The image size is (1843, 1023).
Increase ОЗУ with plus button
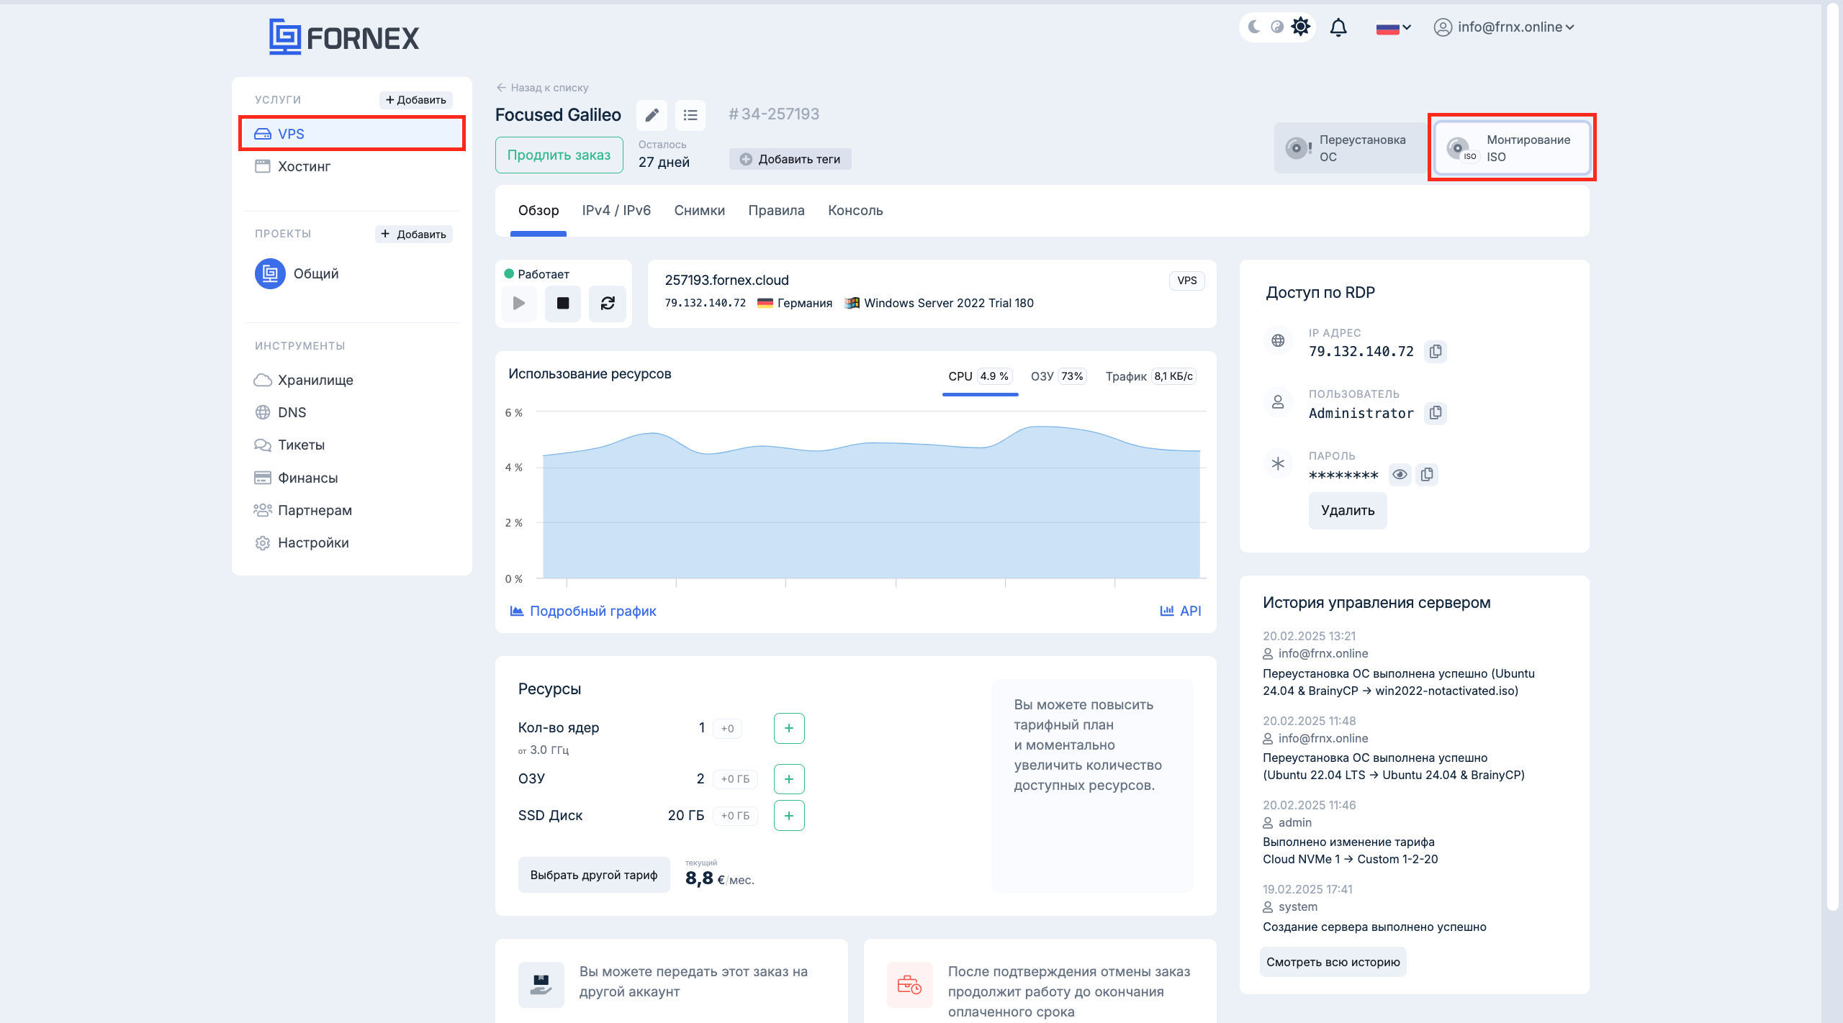pyautogui.click(x=789, y=779)
